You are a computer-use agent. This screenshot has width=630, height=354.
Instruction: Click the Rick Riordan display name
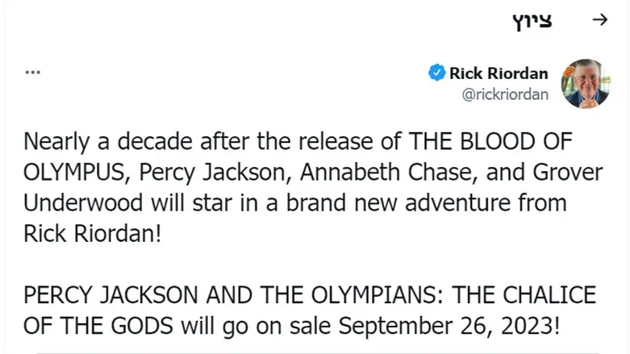pyautogui.click(x=499, y=73)
